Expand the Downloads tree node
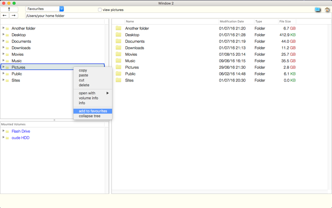This screenshot has height=208, width=332. [x=3, y=47]
